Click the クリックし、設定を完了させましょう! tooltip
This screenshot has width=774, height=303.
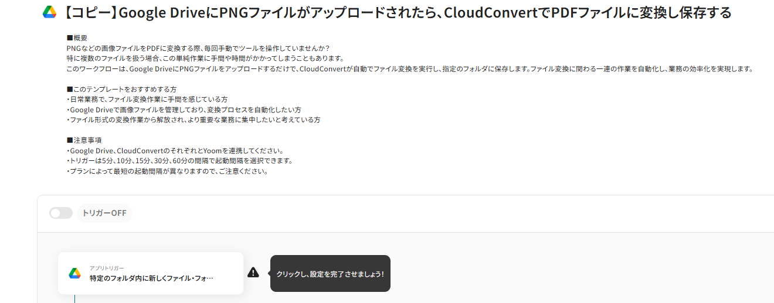click(330, 273)
